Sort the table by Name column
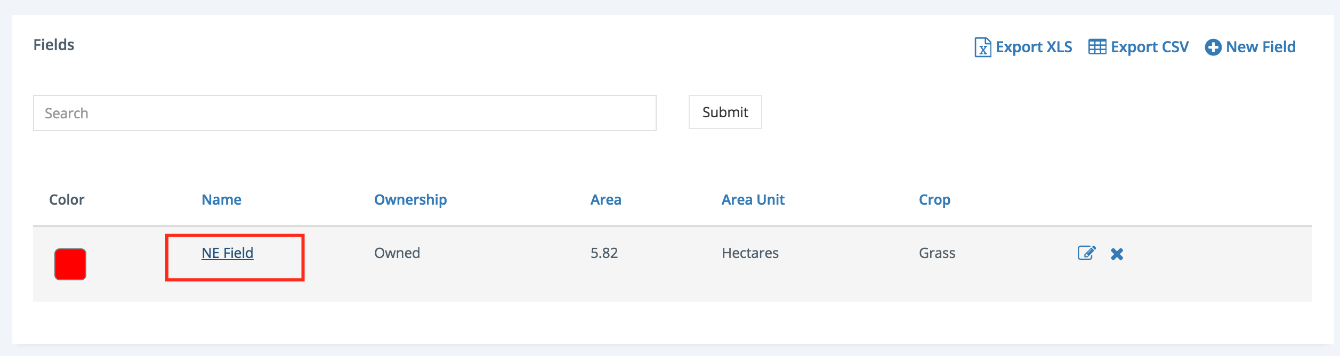Image resolution: width=1340 pixels, height=356 pixels. point(221,200)
